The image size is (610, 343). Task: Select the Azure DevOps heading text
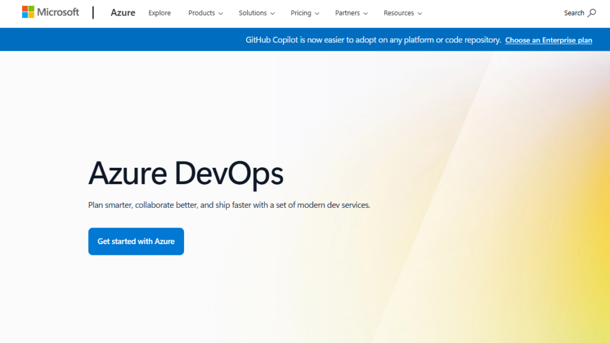pos(186,173)
